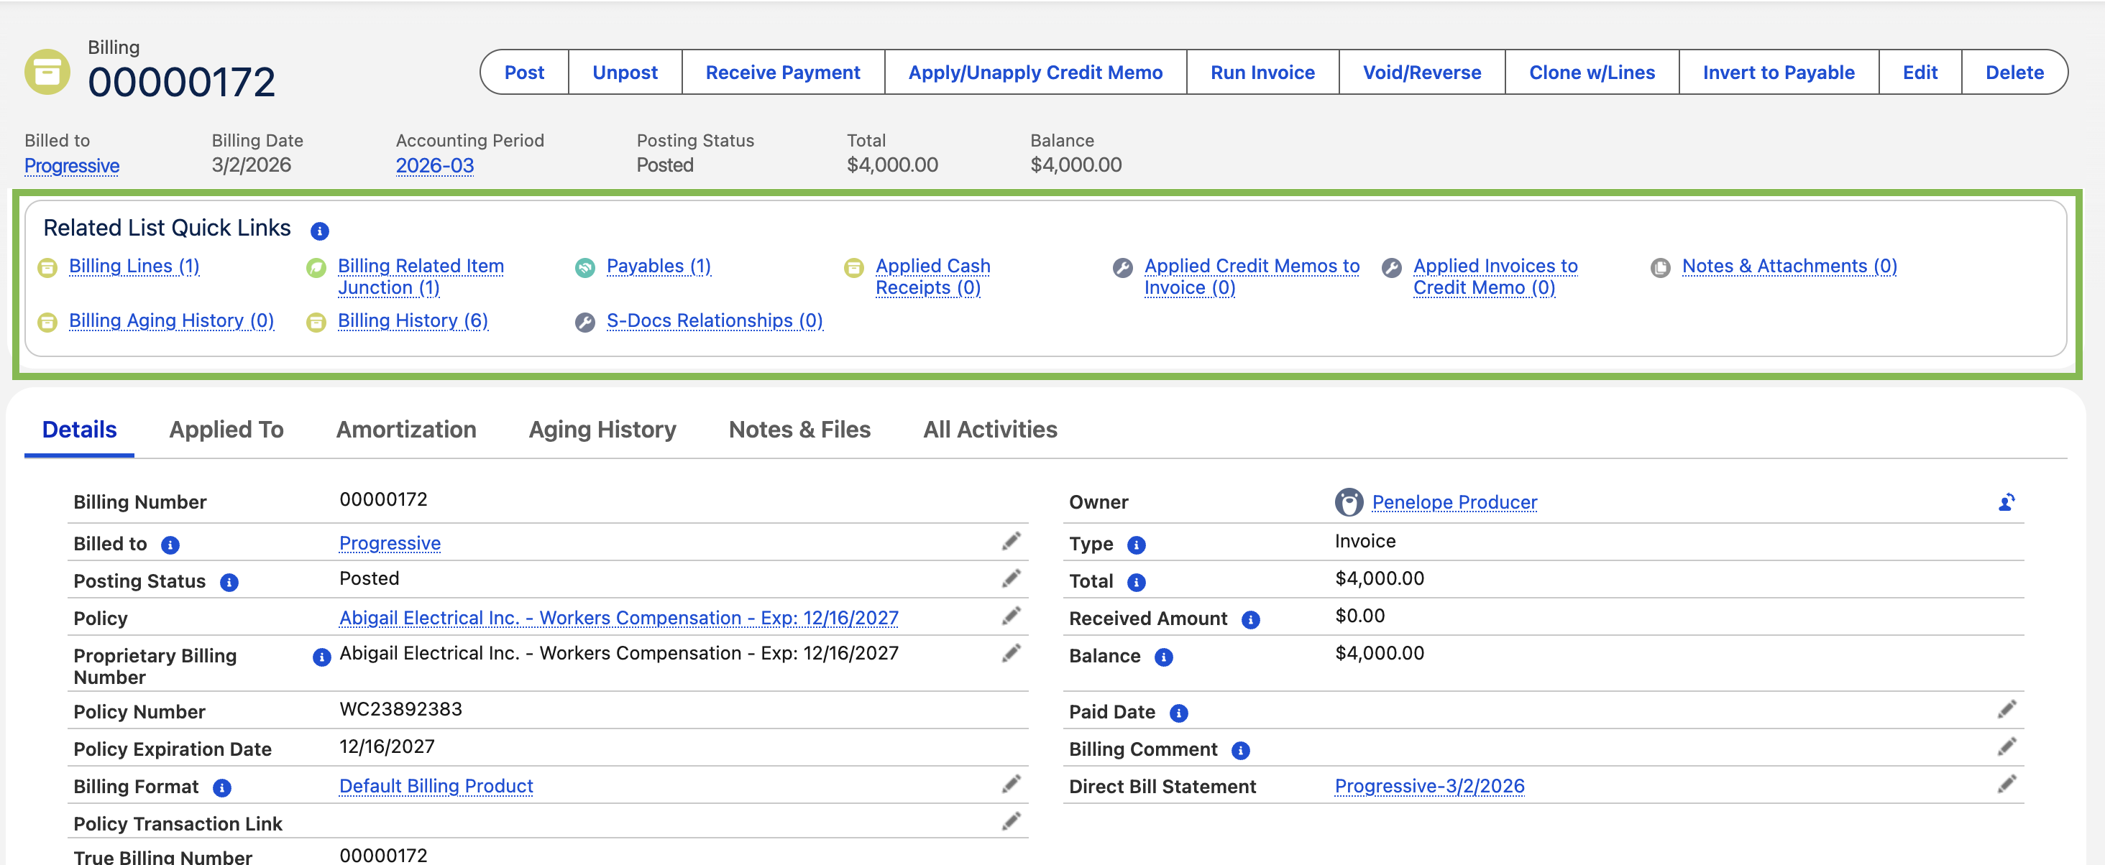Click the green Billing Related Item Junction icon
The image size is (2105, 865).
(x=316, y=268)
